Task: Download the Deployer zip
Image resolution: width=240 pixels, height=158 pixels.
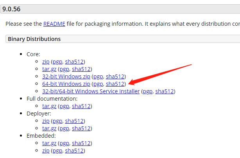Action: [45, 121]
